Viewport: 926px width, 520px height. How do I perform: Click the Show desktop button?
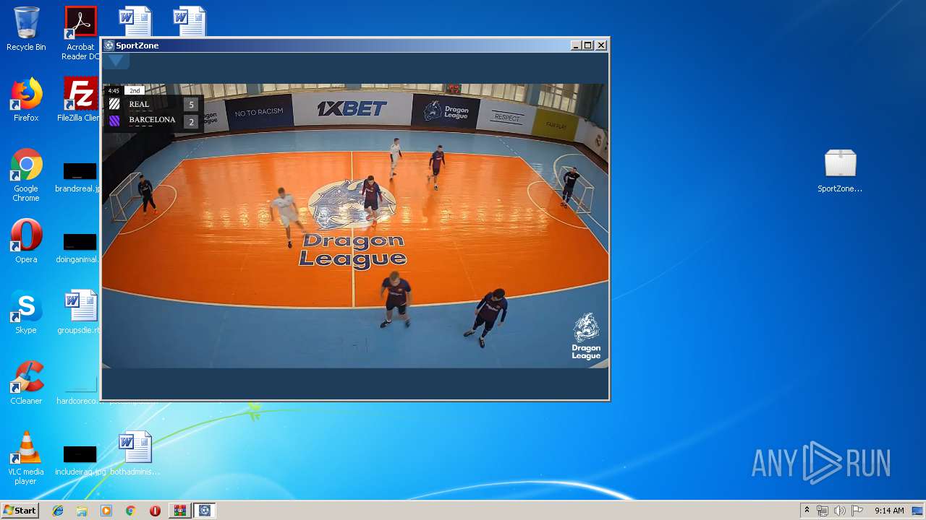pyautogui.click(x=918, y=511)
